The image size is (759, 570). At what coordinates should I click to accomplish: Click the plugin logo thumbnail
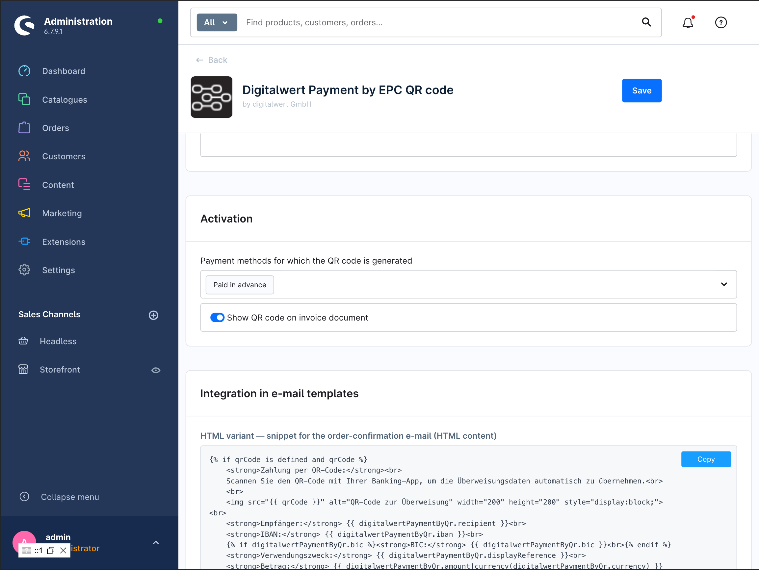[211, 97]
